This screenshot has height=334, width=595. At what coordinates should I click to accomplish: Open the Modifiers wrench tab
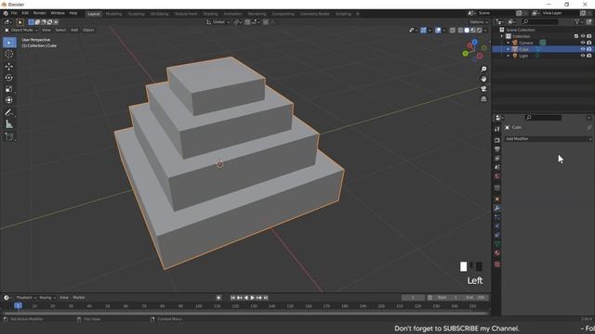pos(497,208)
